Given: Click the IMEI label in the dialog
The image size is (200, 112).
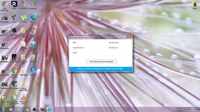Looking at the screenshot, I should click(x=74, y=43).
